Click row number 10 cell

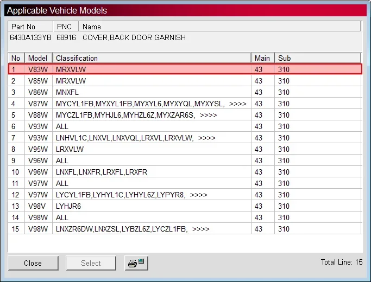pos(15,172)
